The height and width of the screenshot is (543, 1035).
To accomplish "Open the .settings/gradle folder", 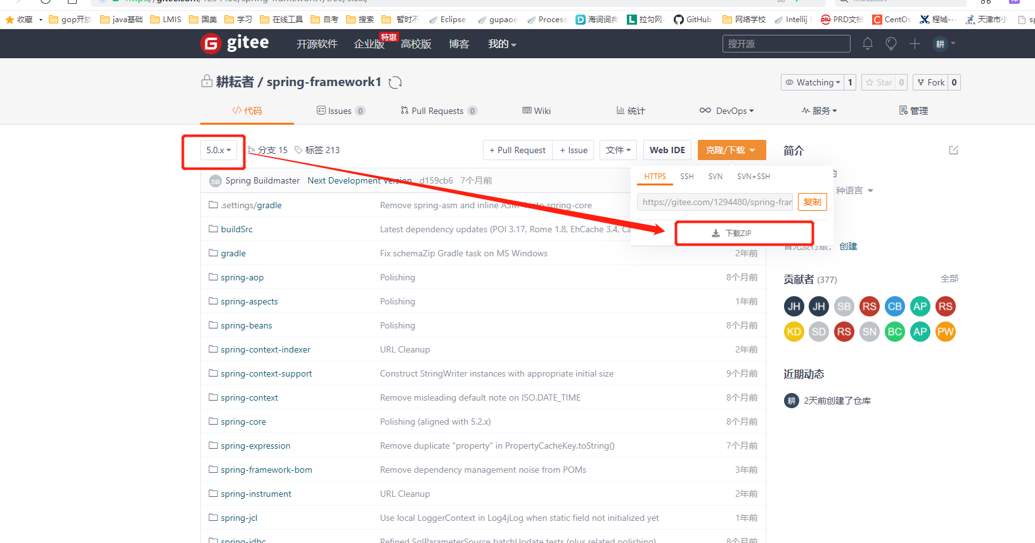I will click(x=251, y=205).
